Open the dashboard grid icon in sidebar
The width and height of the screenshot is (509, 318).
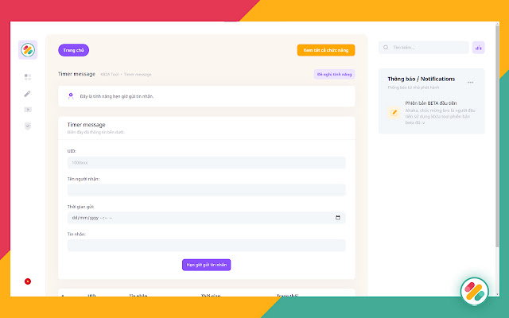pyautogui.click(x=28, y=77)
